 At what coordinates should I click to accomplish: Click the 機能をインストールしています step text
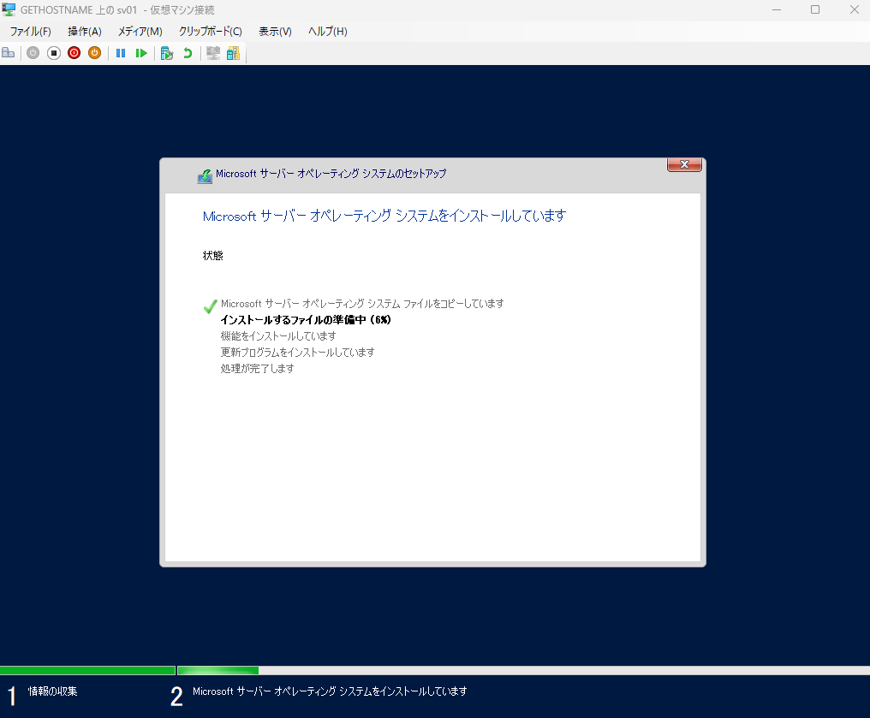[278, 336]
